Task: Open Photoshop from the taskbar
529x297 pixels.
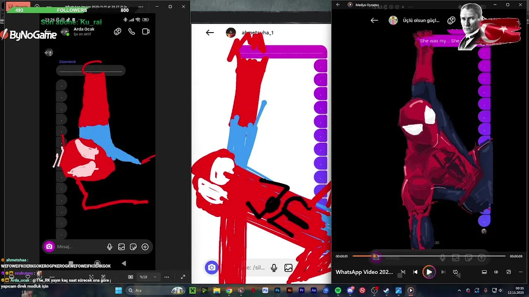Action: pyautogui.click(x=277, y=290)
